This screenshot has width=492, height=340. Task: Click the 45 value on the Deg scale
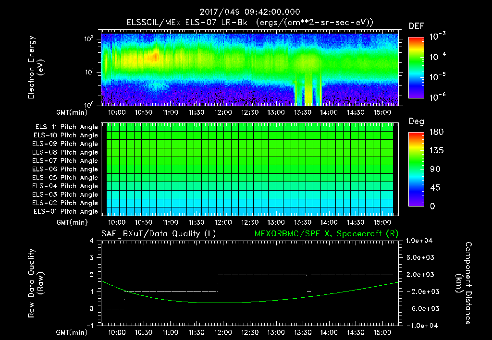coord(435,188)
